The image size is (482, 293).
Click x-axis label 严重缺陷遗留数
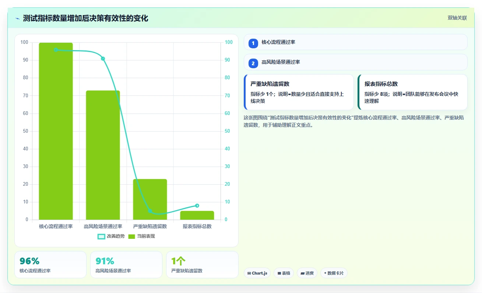tap(150, 226)
